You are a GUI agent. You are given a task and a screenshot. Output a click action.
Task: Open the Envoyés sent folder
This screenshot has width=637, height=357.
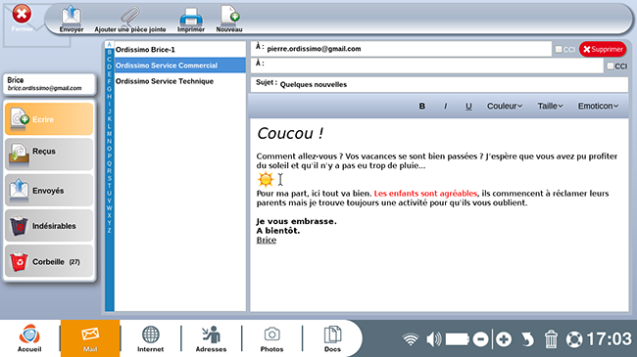tap(49, 190)
